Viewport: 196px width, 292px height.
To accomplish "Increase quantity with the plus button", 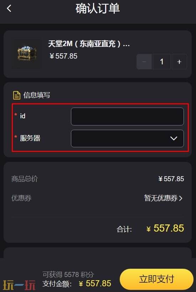I will pos(179,61).
